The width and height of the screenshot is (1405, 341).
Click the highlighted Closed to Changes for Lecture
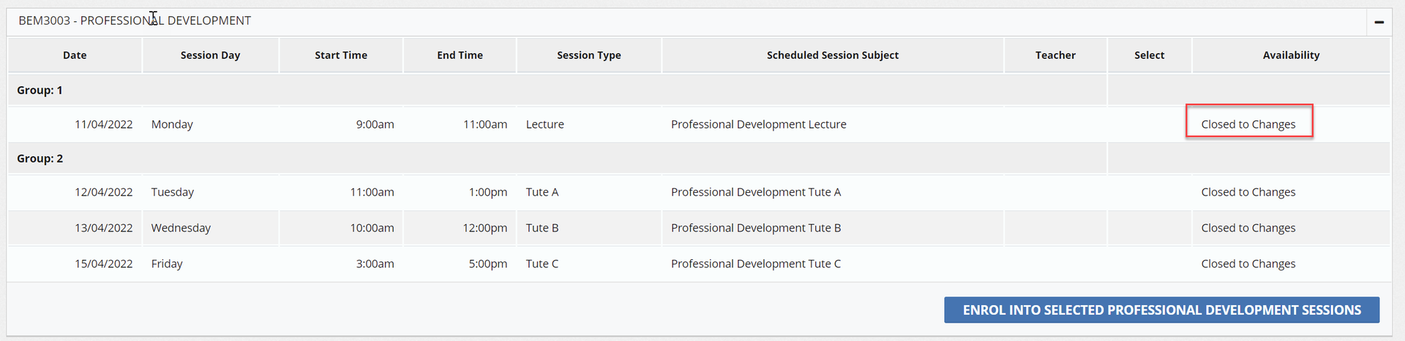[1248, 125]
